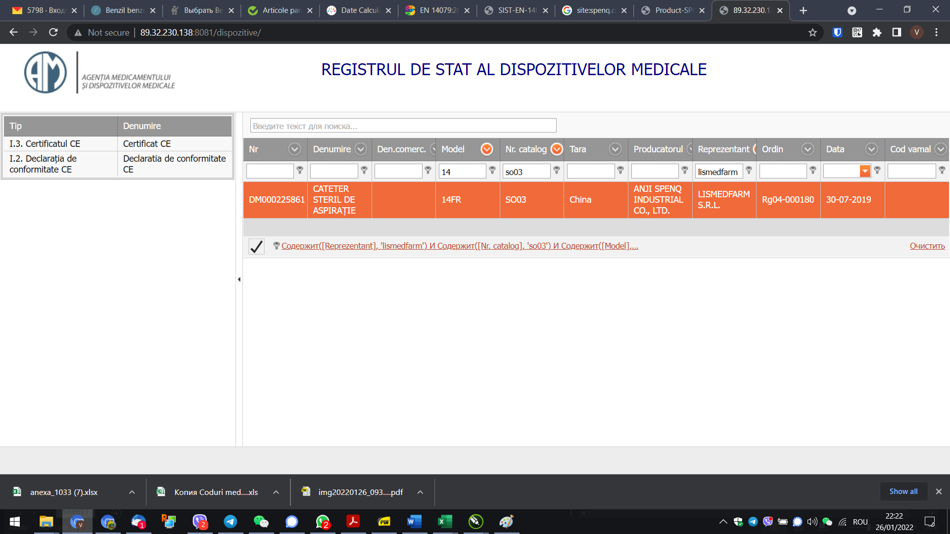950x534 pixels.
Task: Click the main search text field
Action: [403, 126]
